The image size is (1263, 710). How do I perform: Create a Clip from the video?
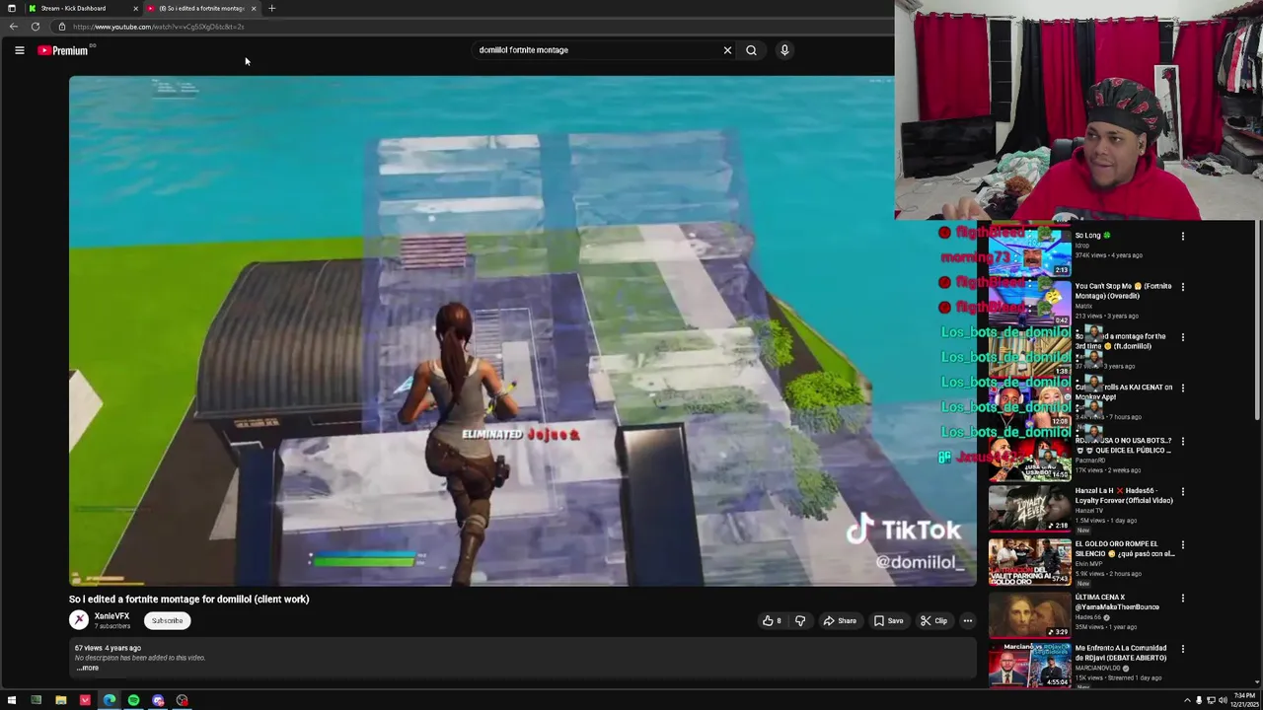[933, 621]
